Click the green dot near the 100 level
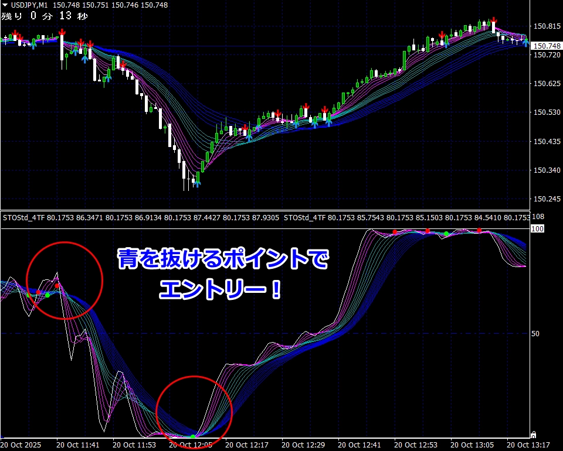563x451 pixels. point(446,234)
